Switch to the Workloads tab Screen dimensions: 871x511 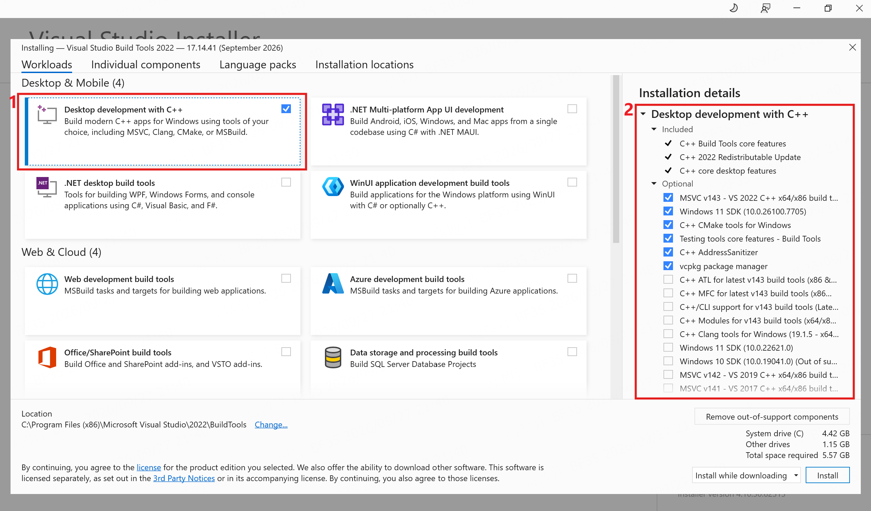point(47,65)
